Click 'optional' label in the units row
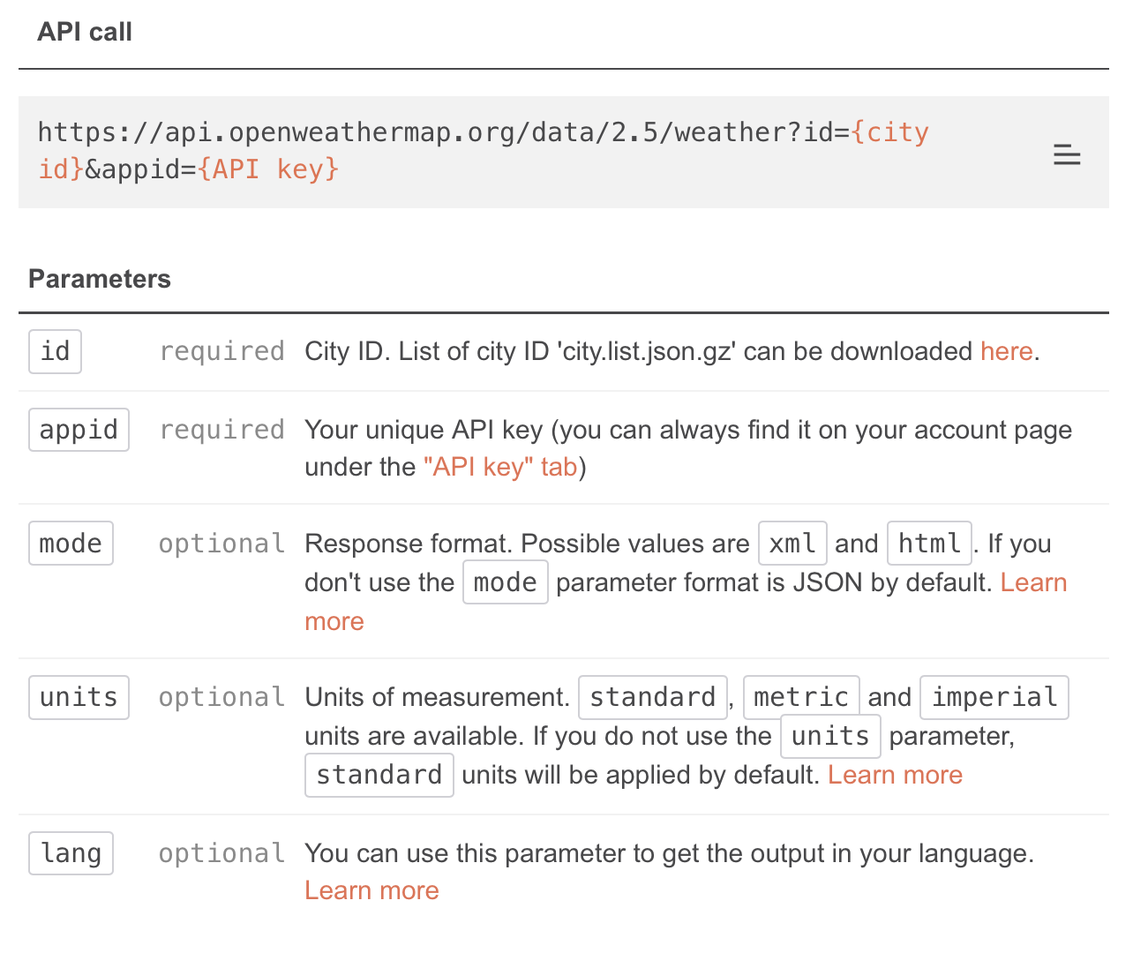The width and height of the screenshot is (1133, 953). pyautogui.click(x=221, y=697)
